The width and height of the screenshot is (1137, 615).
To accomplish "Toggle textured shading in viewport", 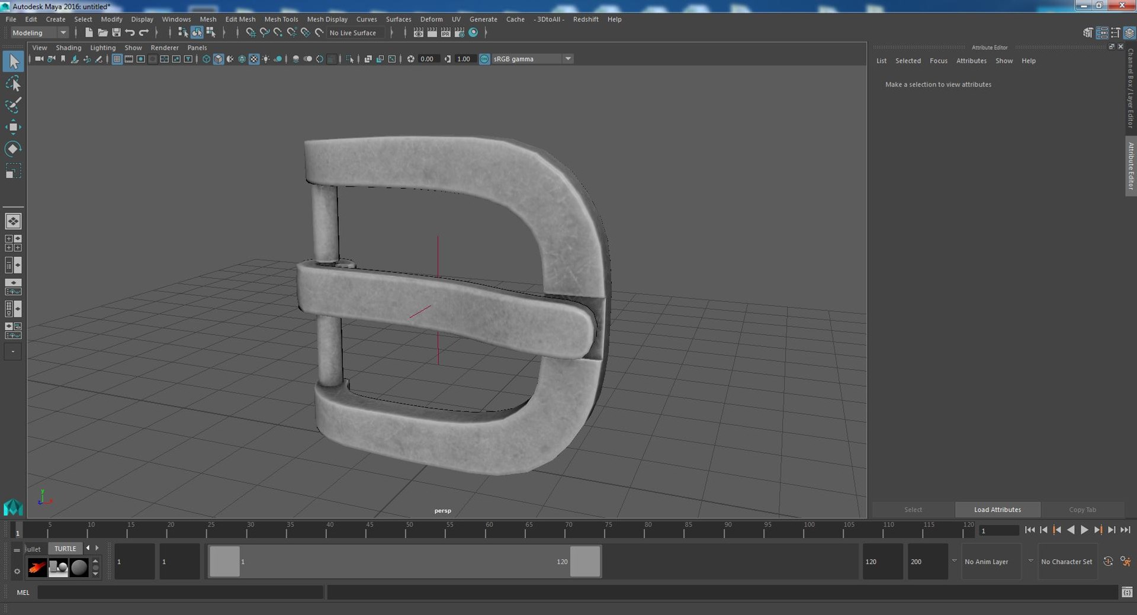I will (x=254, y=59).
